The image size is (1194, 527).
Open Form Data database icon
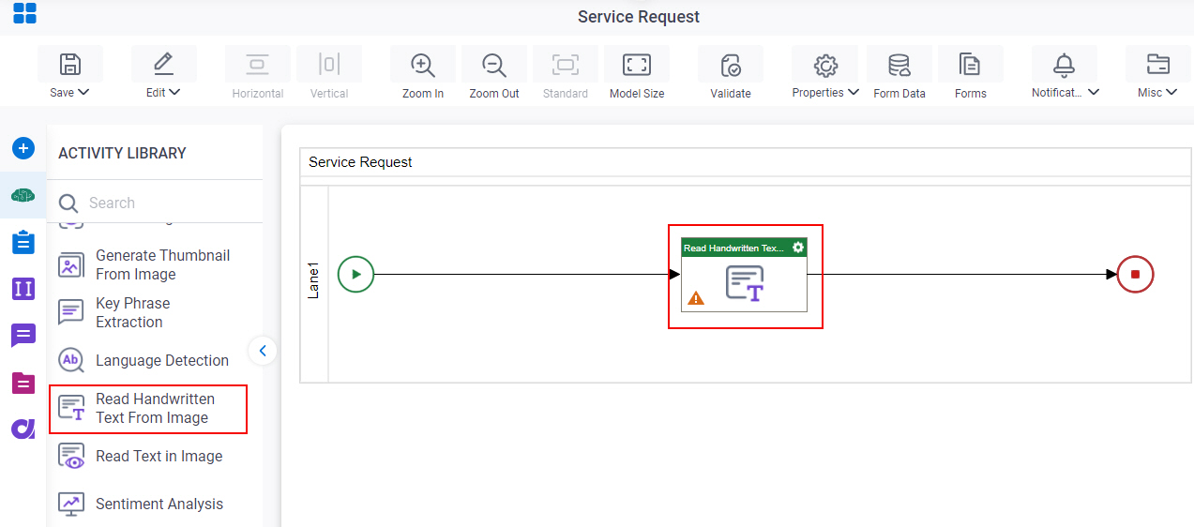[899, 65]
